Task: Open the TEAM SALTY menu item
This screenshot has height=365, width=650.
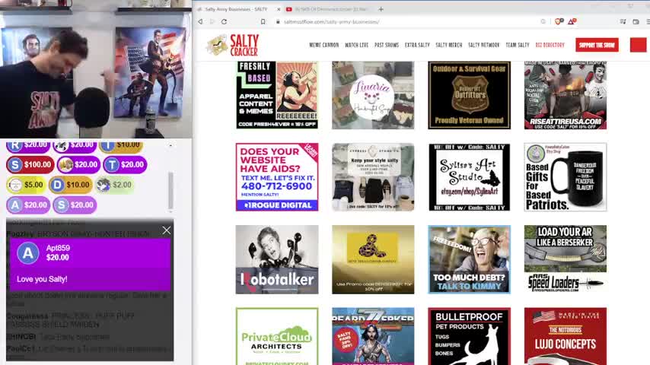Action: pos(518,45)
